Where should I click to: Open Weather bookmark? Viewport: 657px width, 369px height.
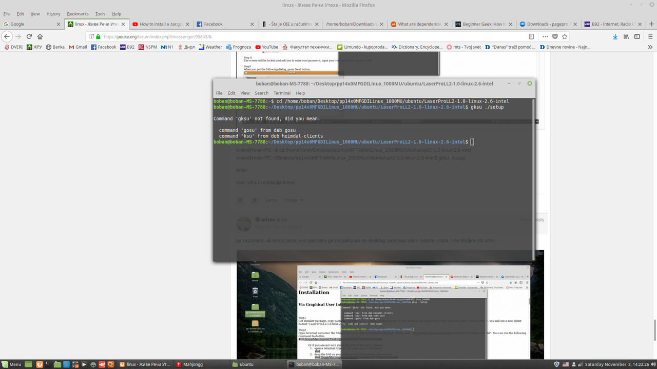coord(210,47)
